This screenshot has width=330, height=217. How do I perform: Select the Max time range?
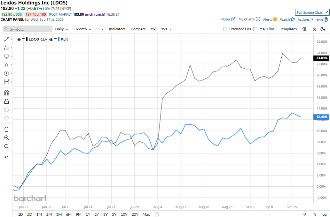(146, 214)
